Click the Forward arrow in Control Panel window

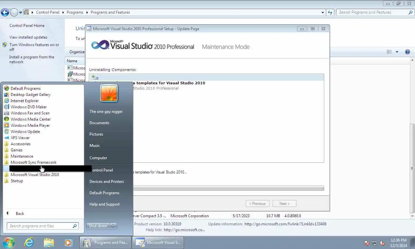tap(14, 13)
